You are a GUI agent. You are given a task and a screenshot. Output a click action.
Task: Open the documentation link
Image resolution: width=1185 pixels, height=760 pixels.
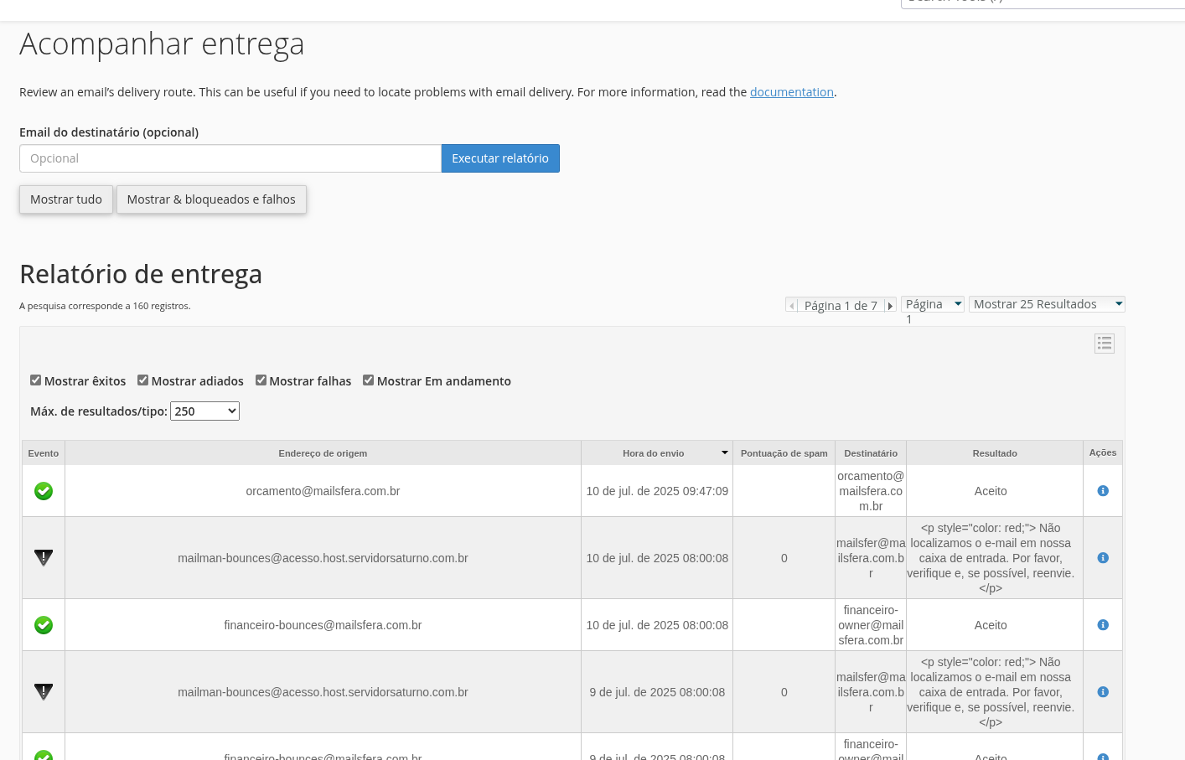click(792, 92)
